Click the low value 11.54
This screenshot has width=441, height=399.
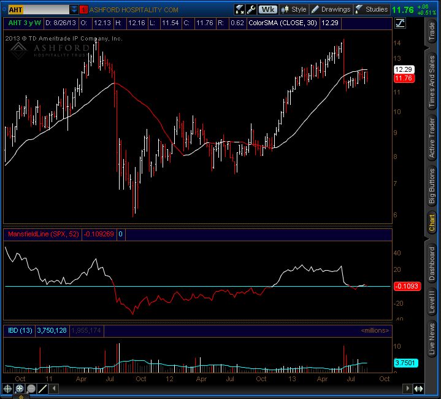[x=170, y=23]
